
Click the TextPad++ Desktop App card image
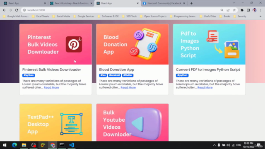55,123
